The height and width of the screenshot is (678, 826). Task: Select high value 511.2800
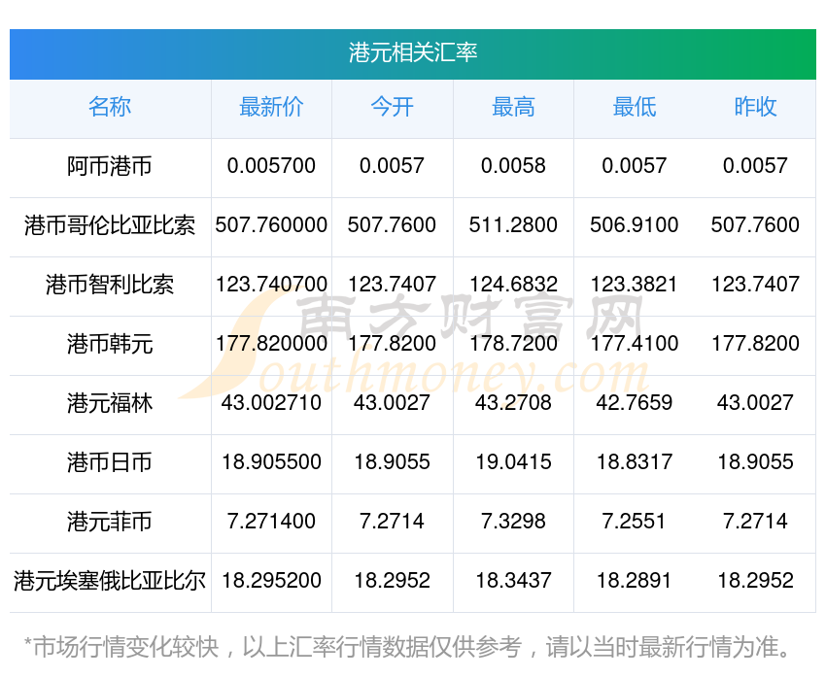tap(513, 225)
